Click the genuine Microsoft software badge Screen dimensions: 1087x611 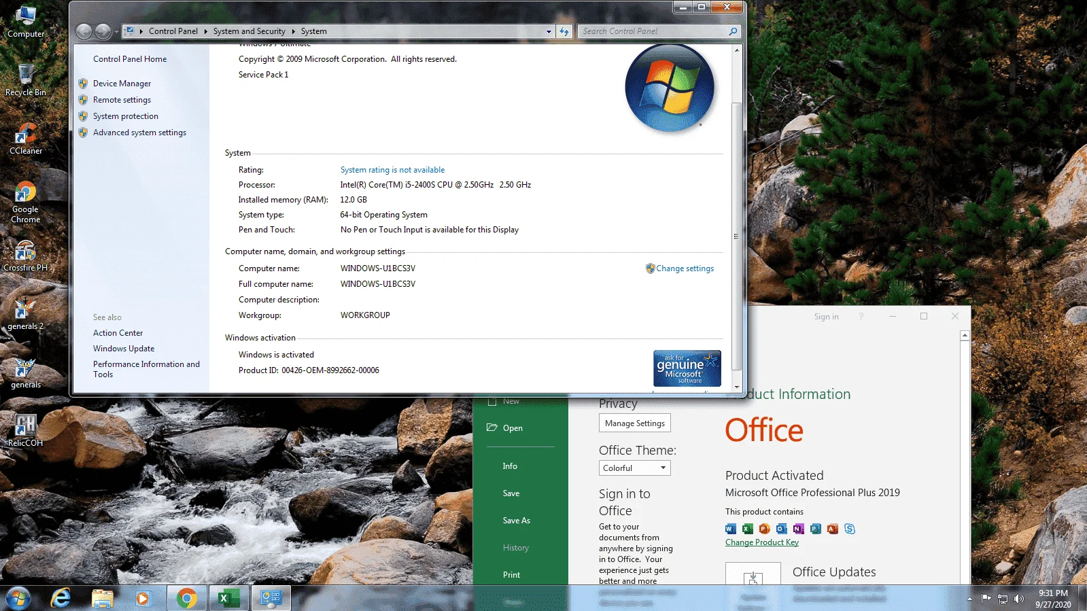coord(687,368)
